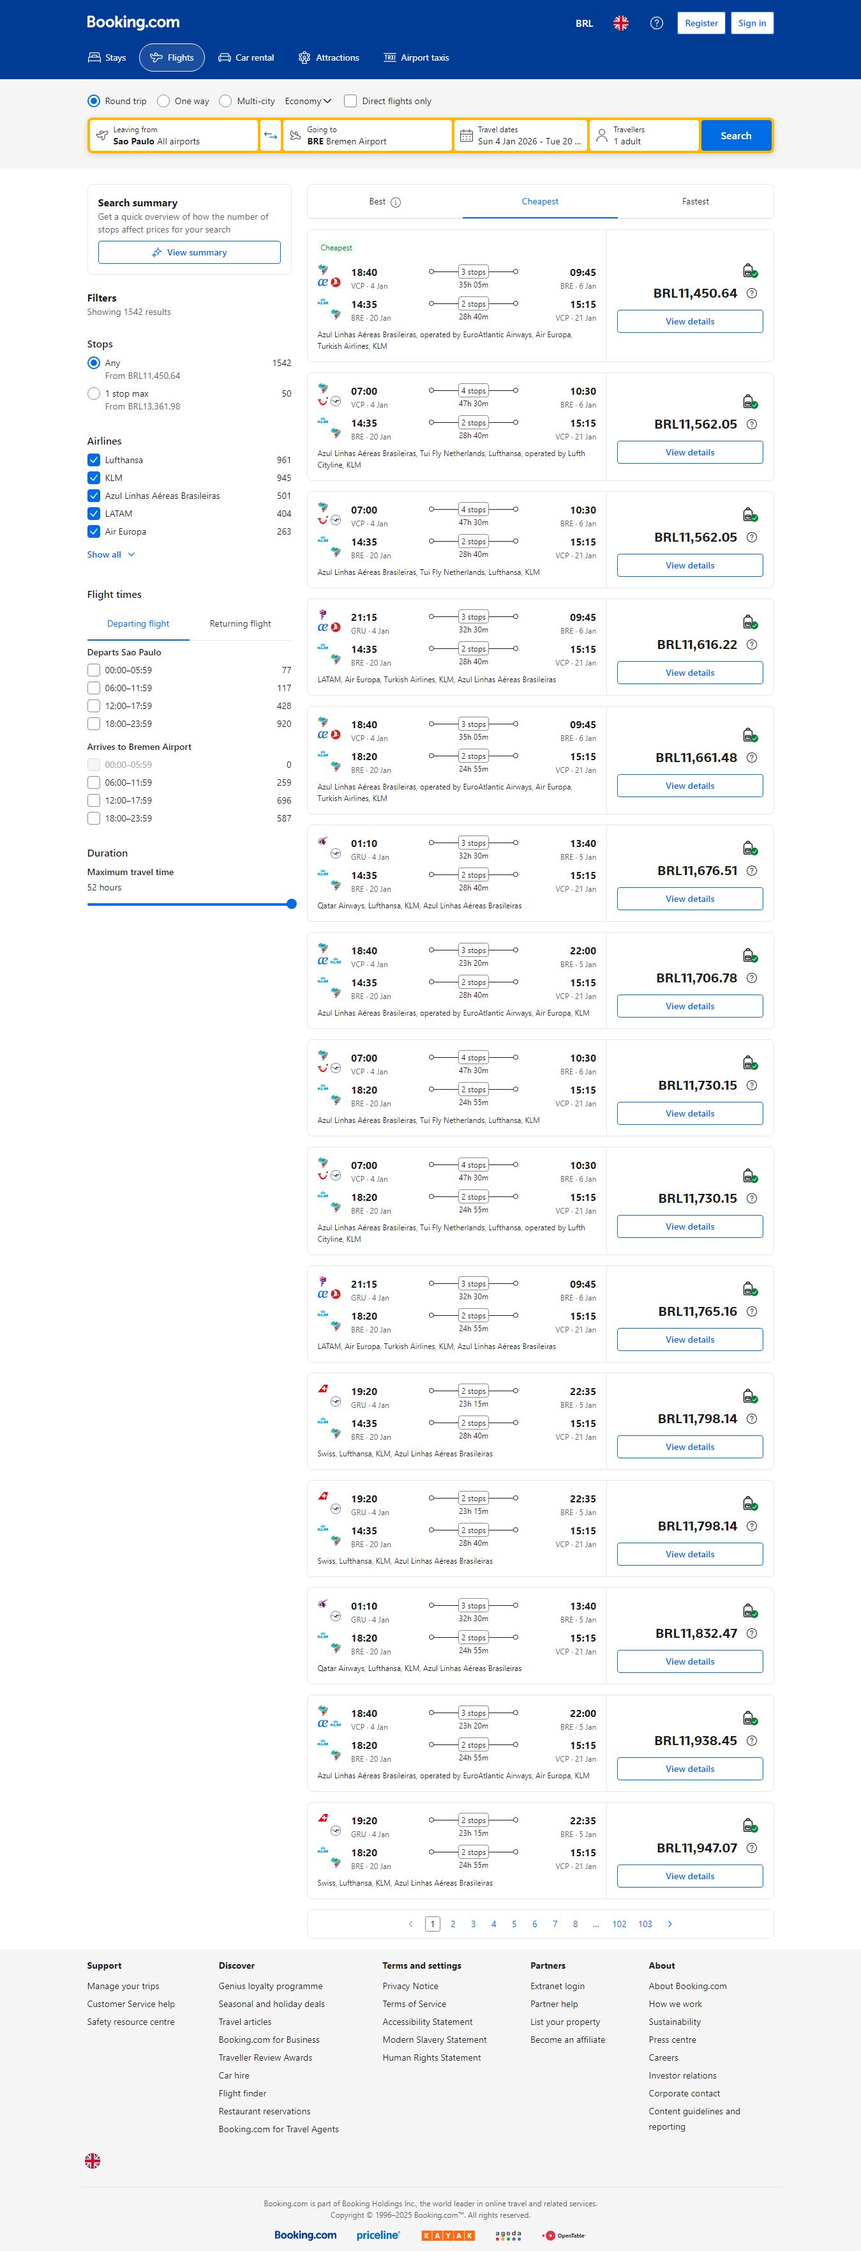Click the Maximum travel time slider handle
This screenshot has height=2251, width=861.
[x=292, y=904]
